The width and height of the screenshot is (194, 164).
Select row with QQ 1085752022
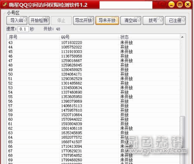(93, 47)
